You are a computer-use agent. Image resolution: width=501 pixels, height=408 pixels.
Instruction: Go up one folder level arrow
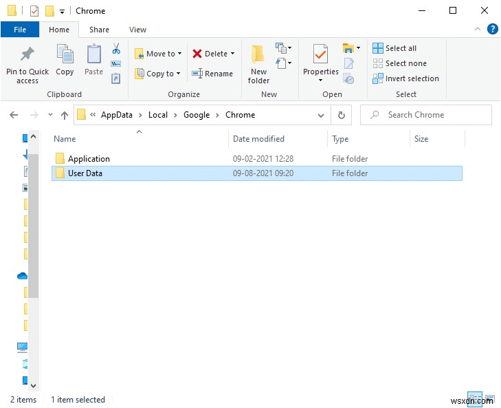click(65, 115)
